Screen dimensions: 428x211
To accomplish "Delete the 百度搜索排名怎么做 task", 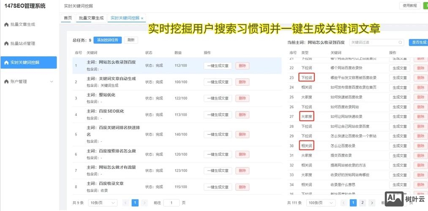I will point(243,154).
